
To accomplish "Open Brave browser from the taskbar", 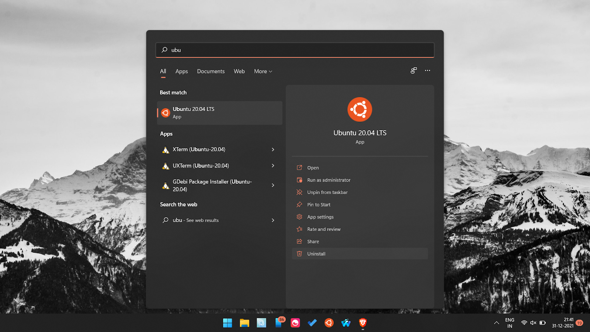I will pos(363,323).
